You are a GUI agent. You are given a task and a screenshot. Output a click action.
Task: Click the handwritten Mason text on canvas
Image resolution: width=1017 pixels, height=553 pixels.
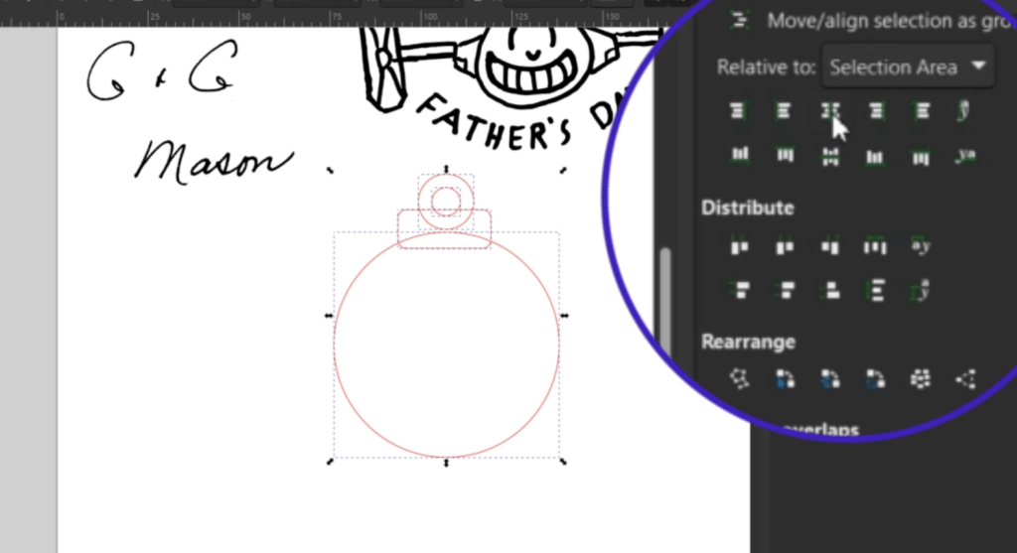click(x=214, y=161)
